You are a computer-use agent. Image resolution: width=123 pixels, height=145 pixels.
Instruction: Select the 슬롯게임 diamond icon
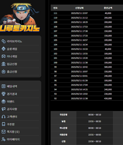4,49
